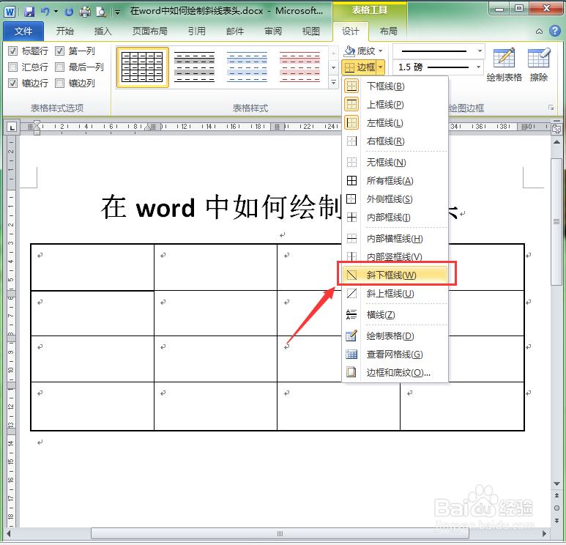This screenshot has width=566, height=545.
Task: Toggle 查看网格线(G) view gridlines
Action: 395,355
